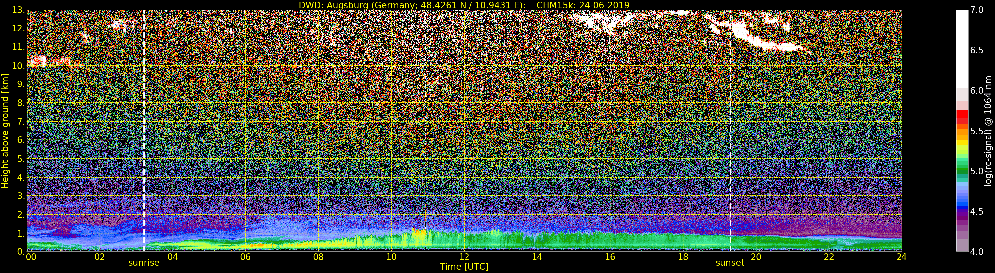Click the 'sunset' label below the time axis
Screen dimensions: 995x273
pyautogui.click(x=730, y=263)
